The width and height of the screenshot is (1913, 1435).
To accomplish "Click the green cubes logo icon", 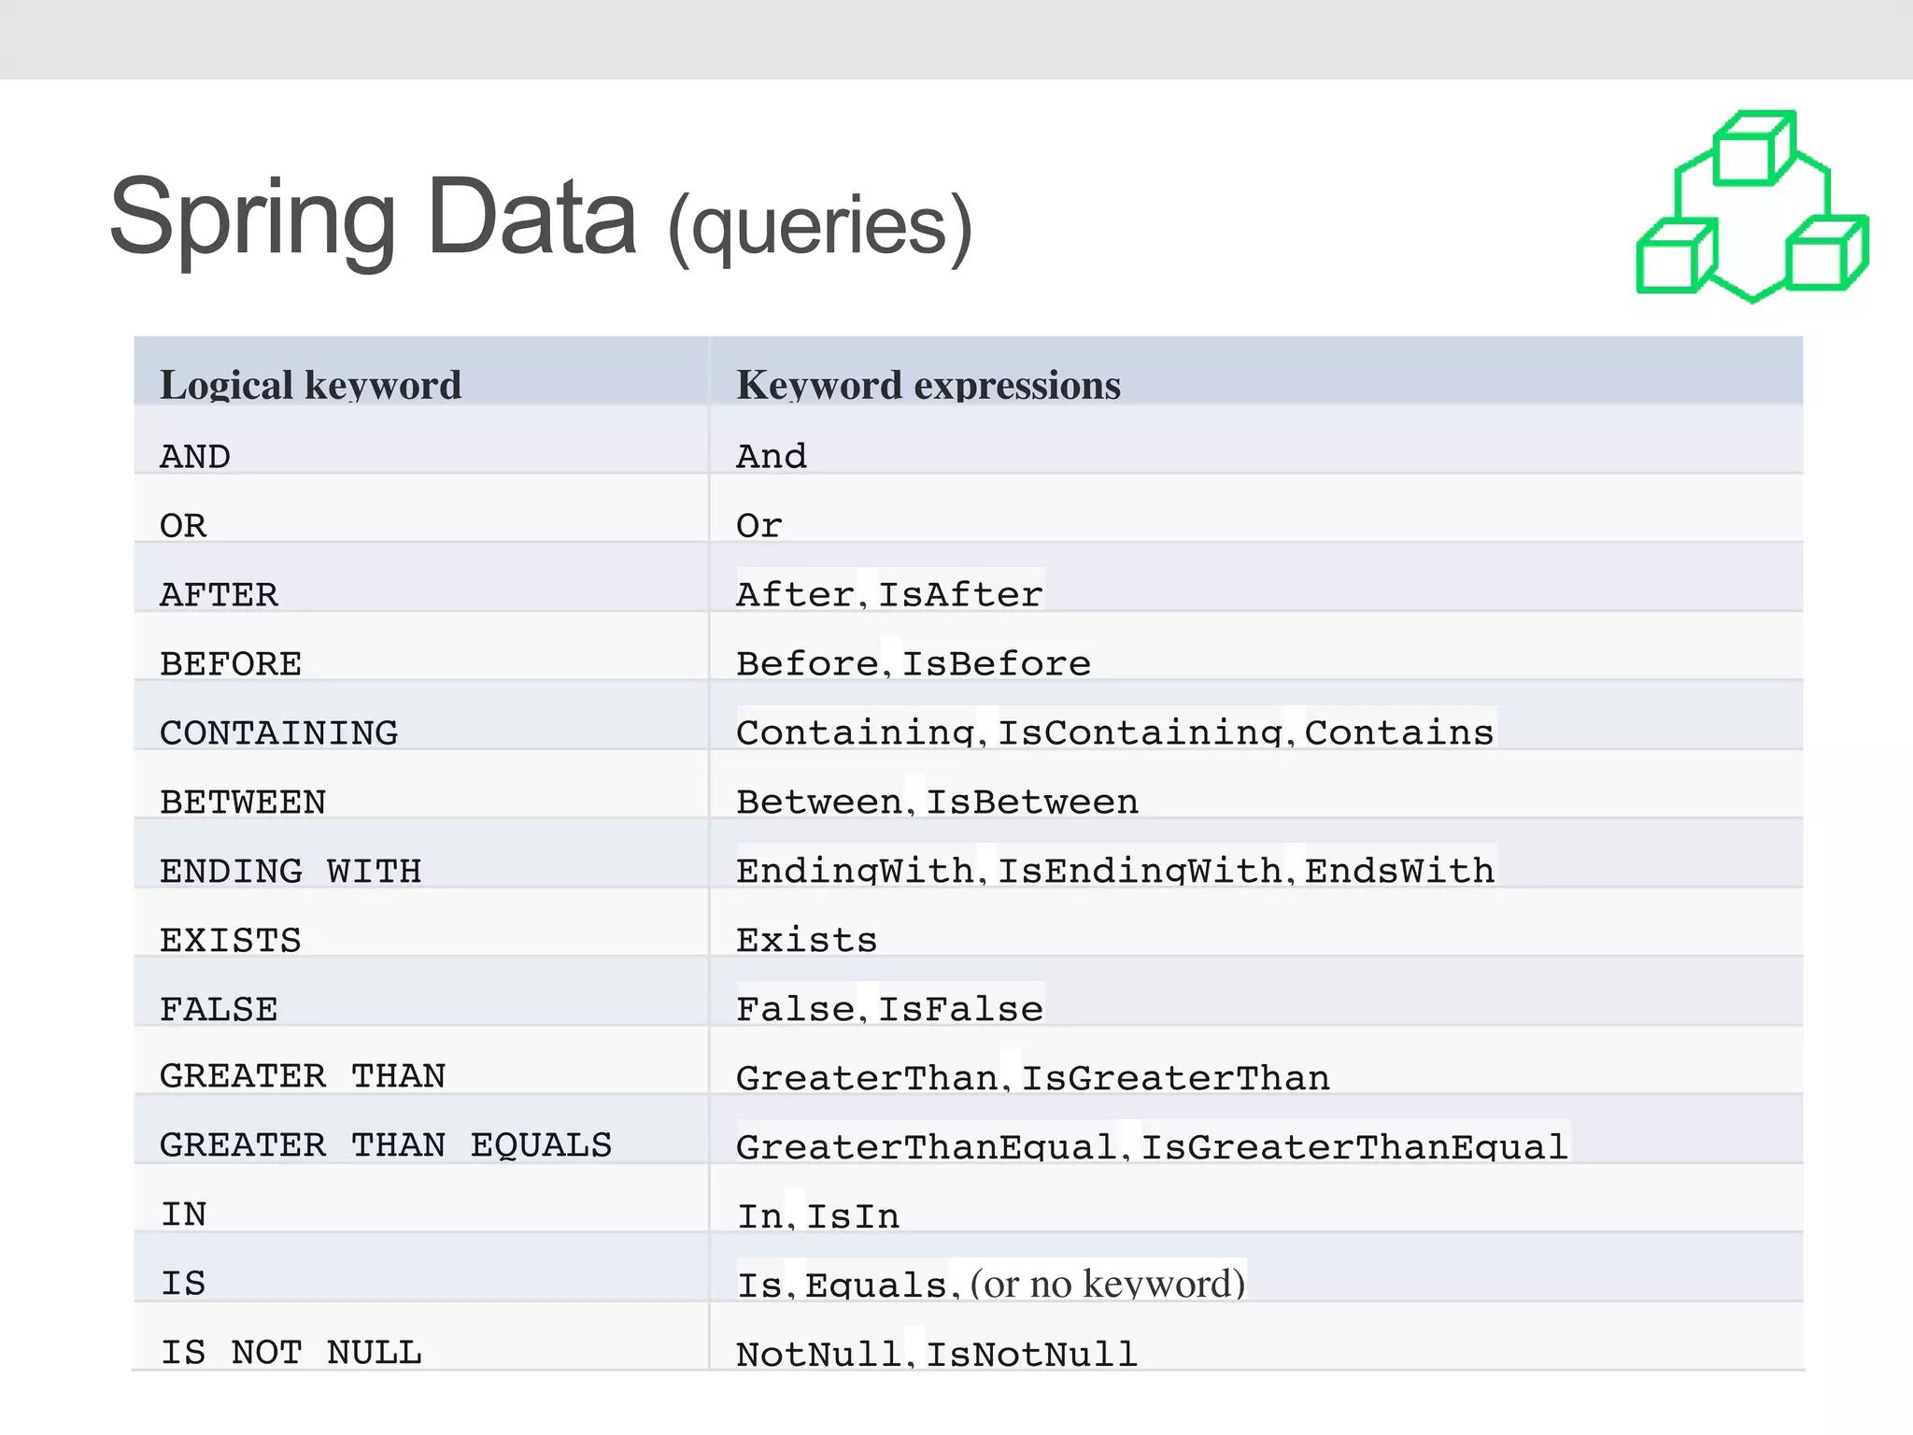I will click(1752, 206).
